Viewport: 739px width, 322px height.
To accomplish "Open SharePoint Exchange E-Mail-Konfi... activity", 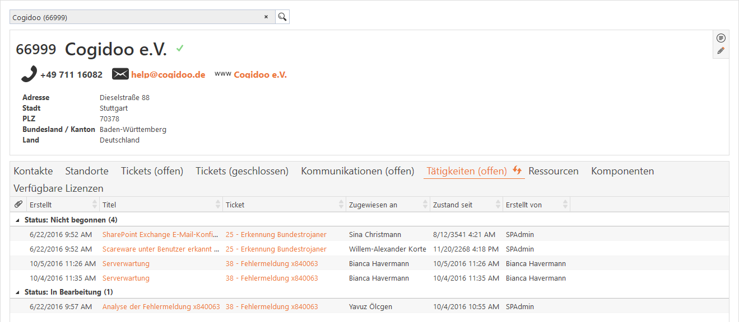I will coord(160,235).
